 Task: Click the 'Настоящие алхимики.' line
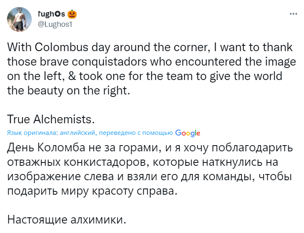tap(66, 219)
